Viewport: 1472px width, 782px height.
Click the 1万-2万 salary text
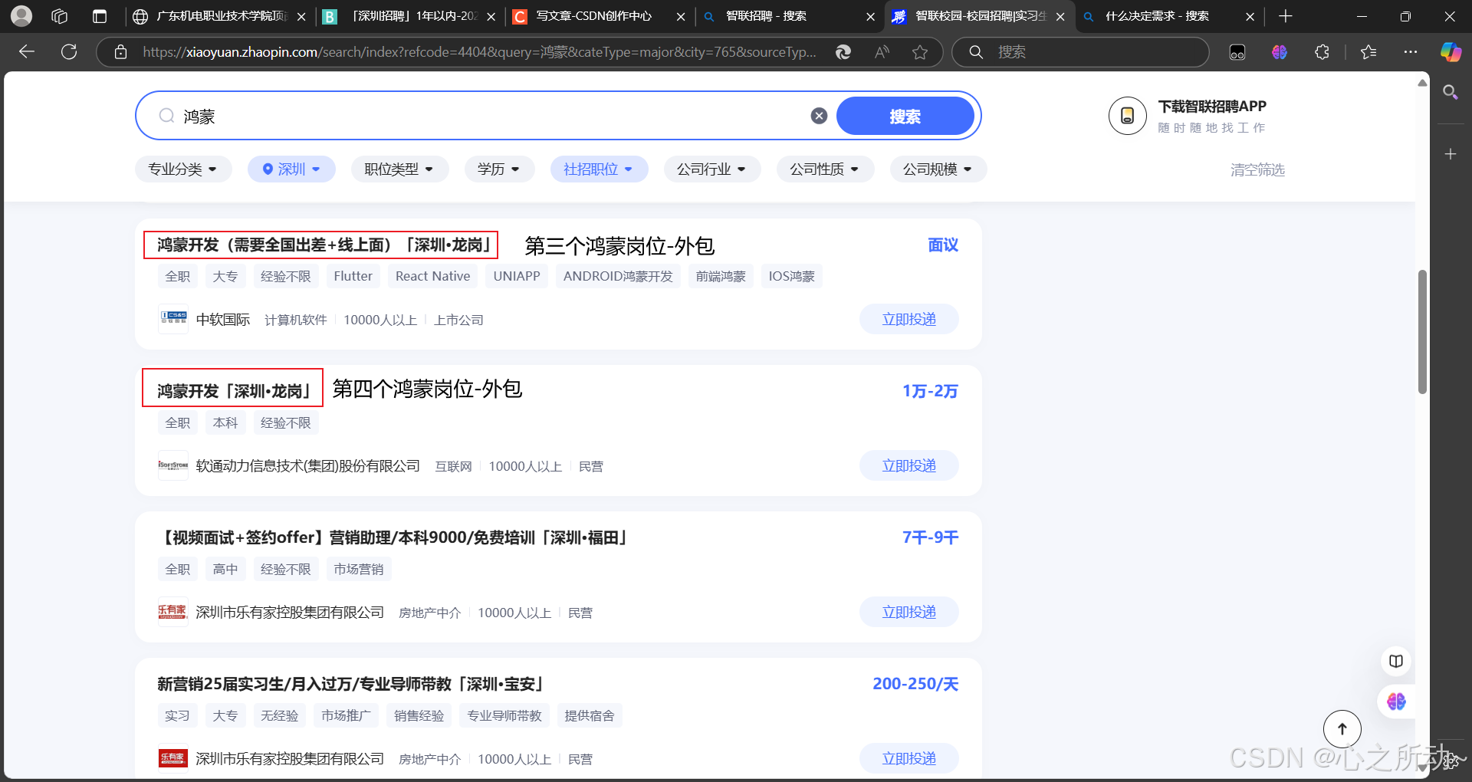pos(930,391)
